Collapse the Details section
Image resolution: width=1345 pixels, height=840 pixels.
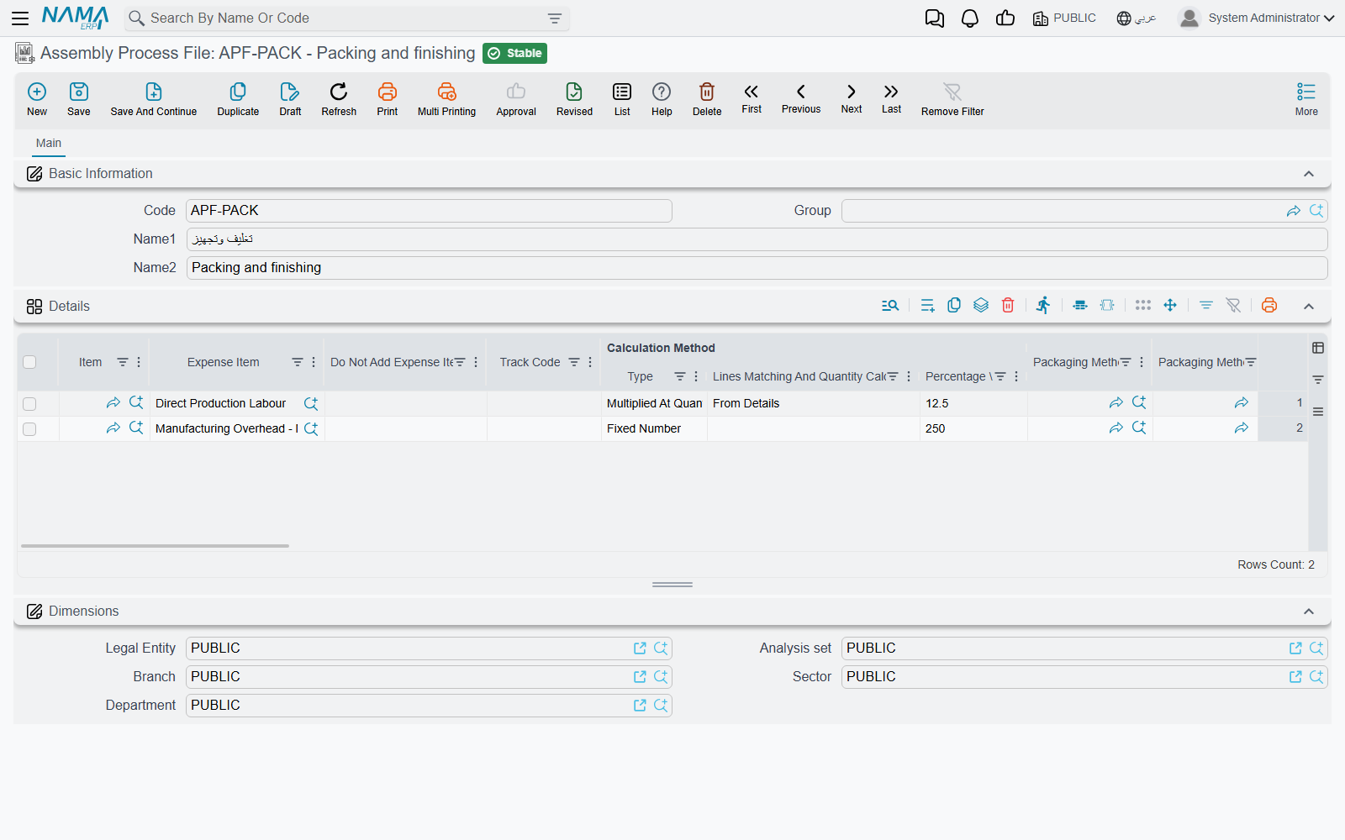[x=1309, y=307]
